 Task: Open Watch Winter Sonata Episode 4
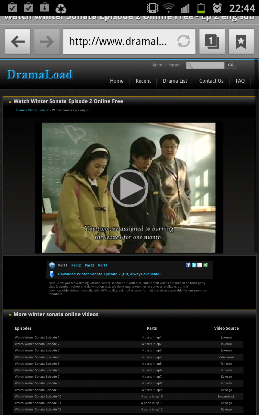click(37, 357)
